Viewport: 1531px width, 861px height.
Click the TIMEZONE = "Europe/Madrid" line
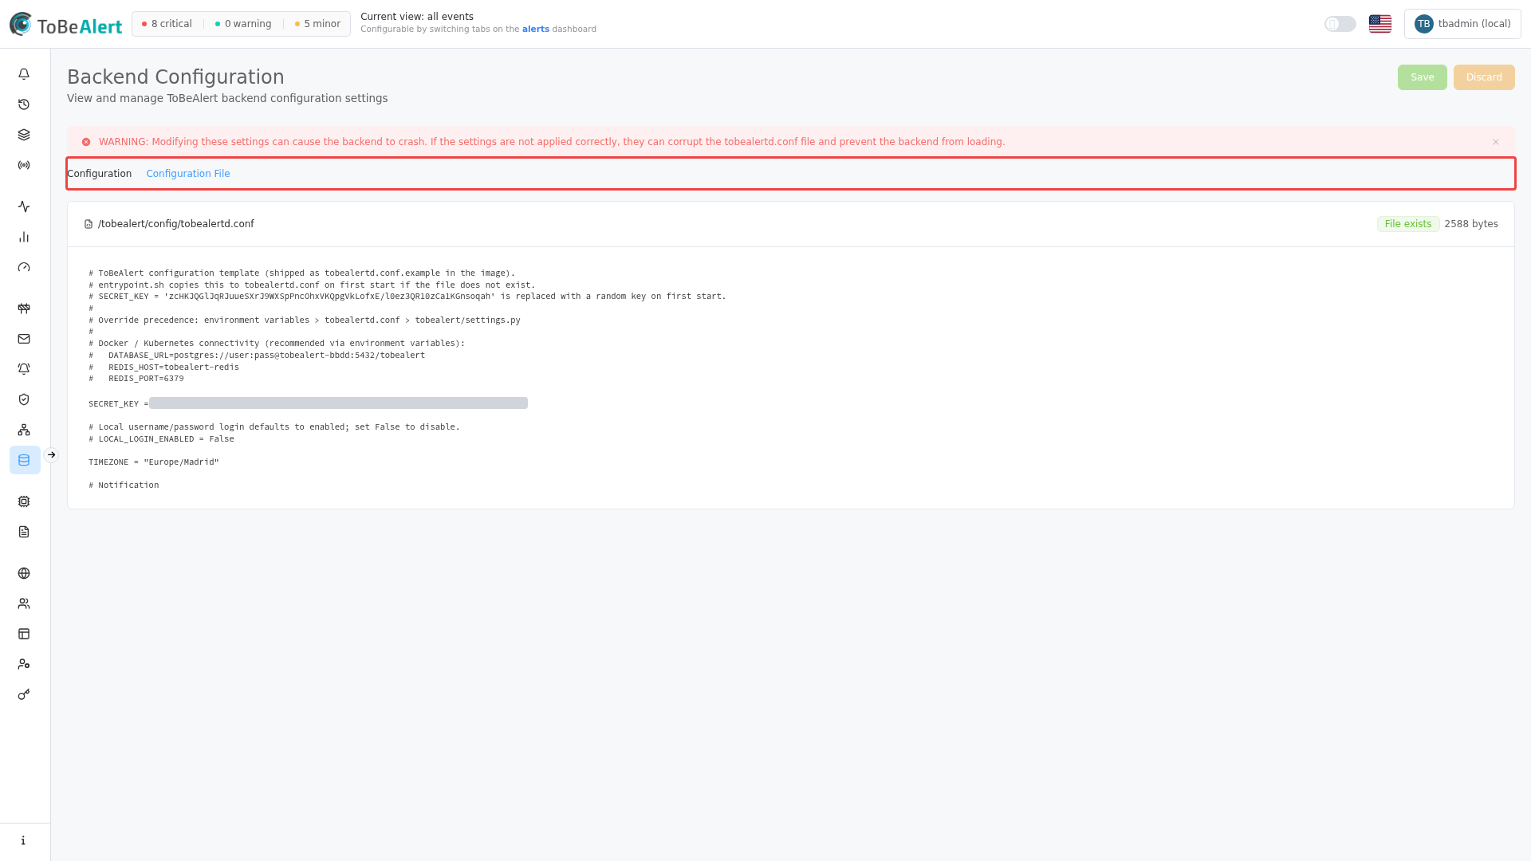154,462
